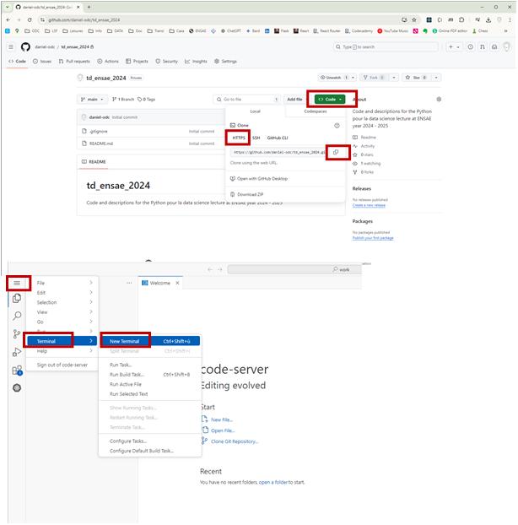Switch to the Codespaces tab

[x=316, y=111]
